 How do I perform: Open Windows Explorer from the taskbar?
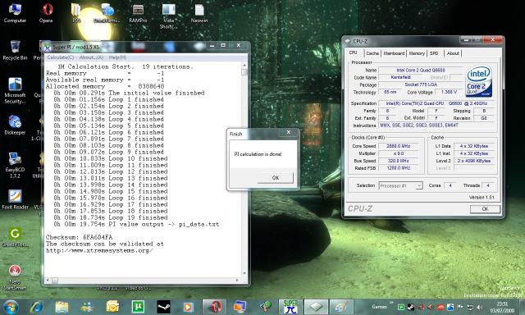pos(62,307)
